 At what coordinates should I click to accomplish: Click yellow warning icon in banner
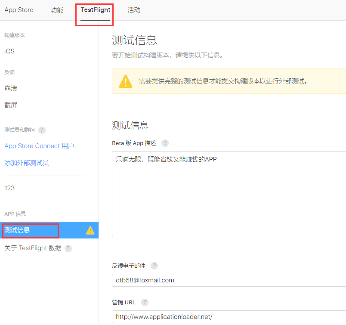[126, 81]
